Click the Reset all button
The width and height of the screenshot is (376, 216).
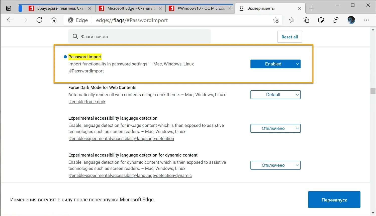(290, 37)
